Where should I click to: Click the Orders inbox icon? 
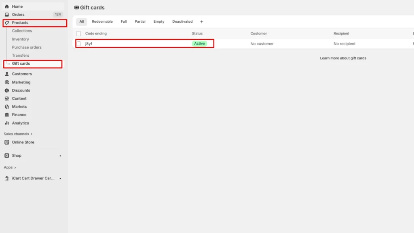click(x=7, y=15)
